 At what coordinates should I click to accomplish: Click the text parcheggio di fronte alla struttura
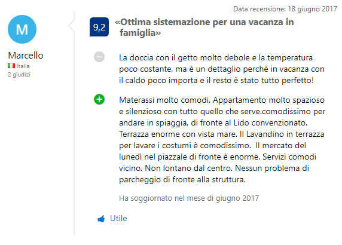coord(182,180)
